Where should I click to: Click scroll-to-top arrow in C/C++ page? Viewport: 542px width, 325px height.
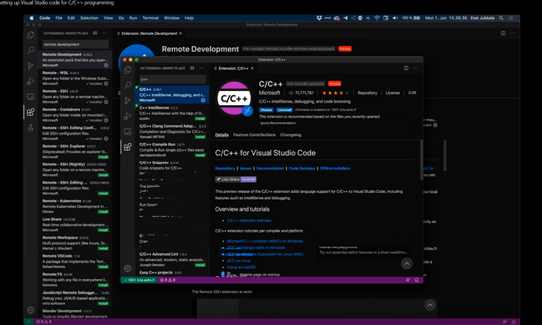[406, 264]
